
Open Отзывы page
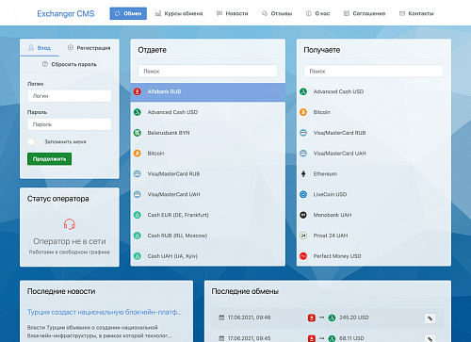(277, 13)
